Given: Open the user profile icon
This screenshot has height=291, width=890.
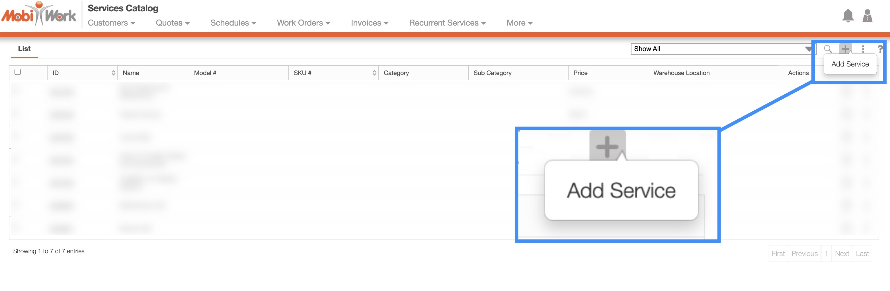Looking at the screenshot, I should pyautogui.click(x=867, y=16).
